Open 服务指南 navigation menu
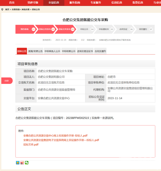Screen dimensions: 161x171 (x=75, y=3)
